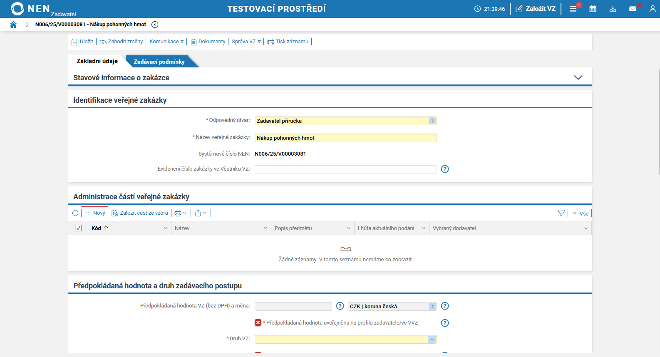Open messages envelope icon
This screenshot has width=660, height=357.
click(x=633, y=9)
